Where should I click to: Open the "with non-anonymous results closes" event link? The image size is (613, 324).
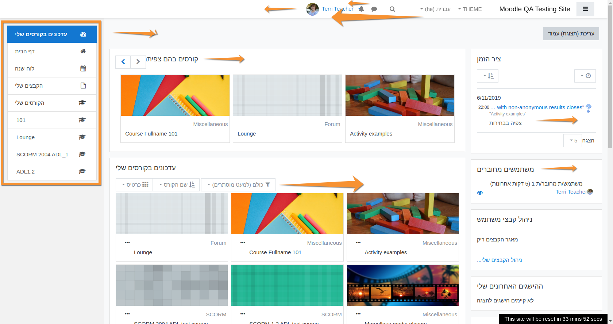537,107
